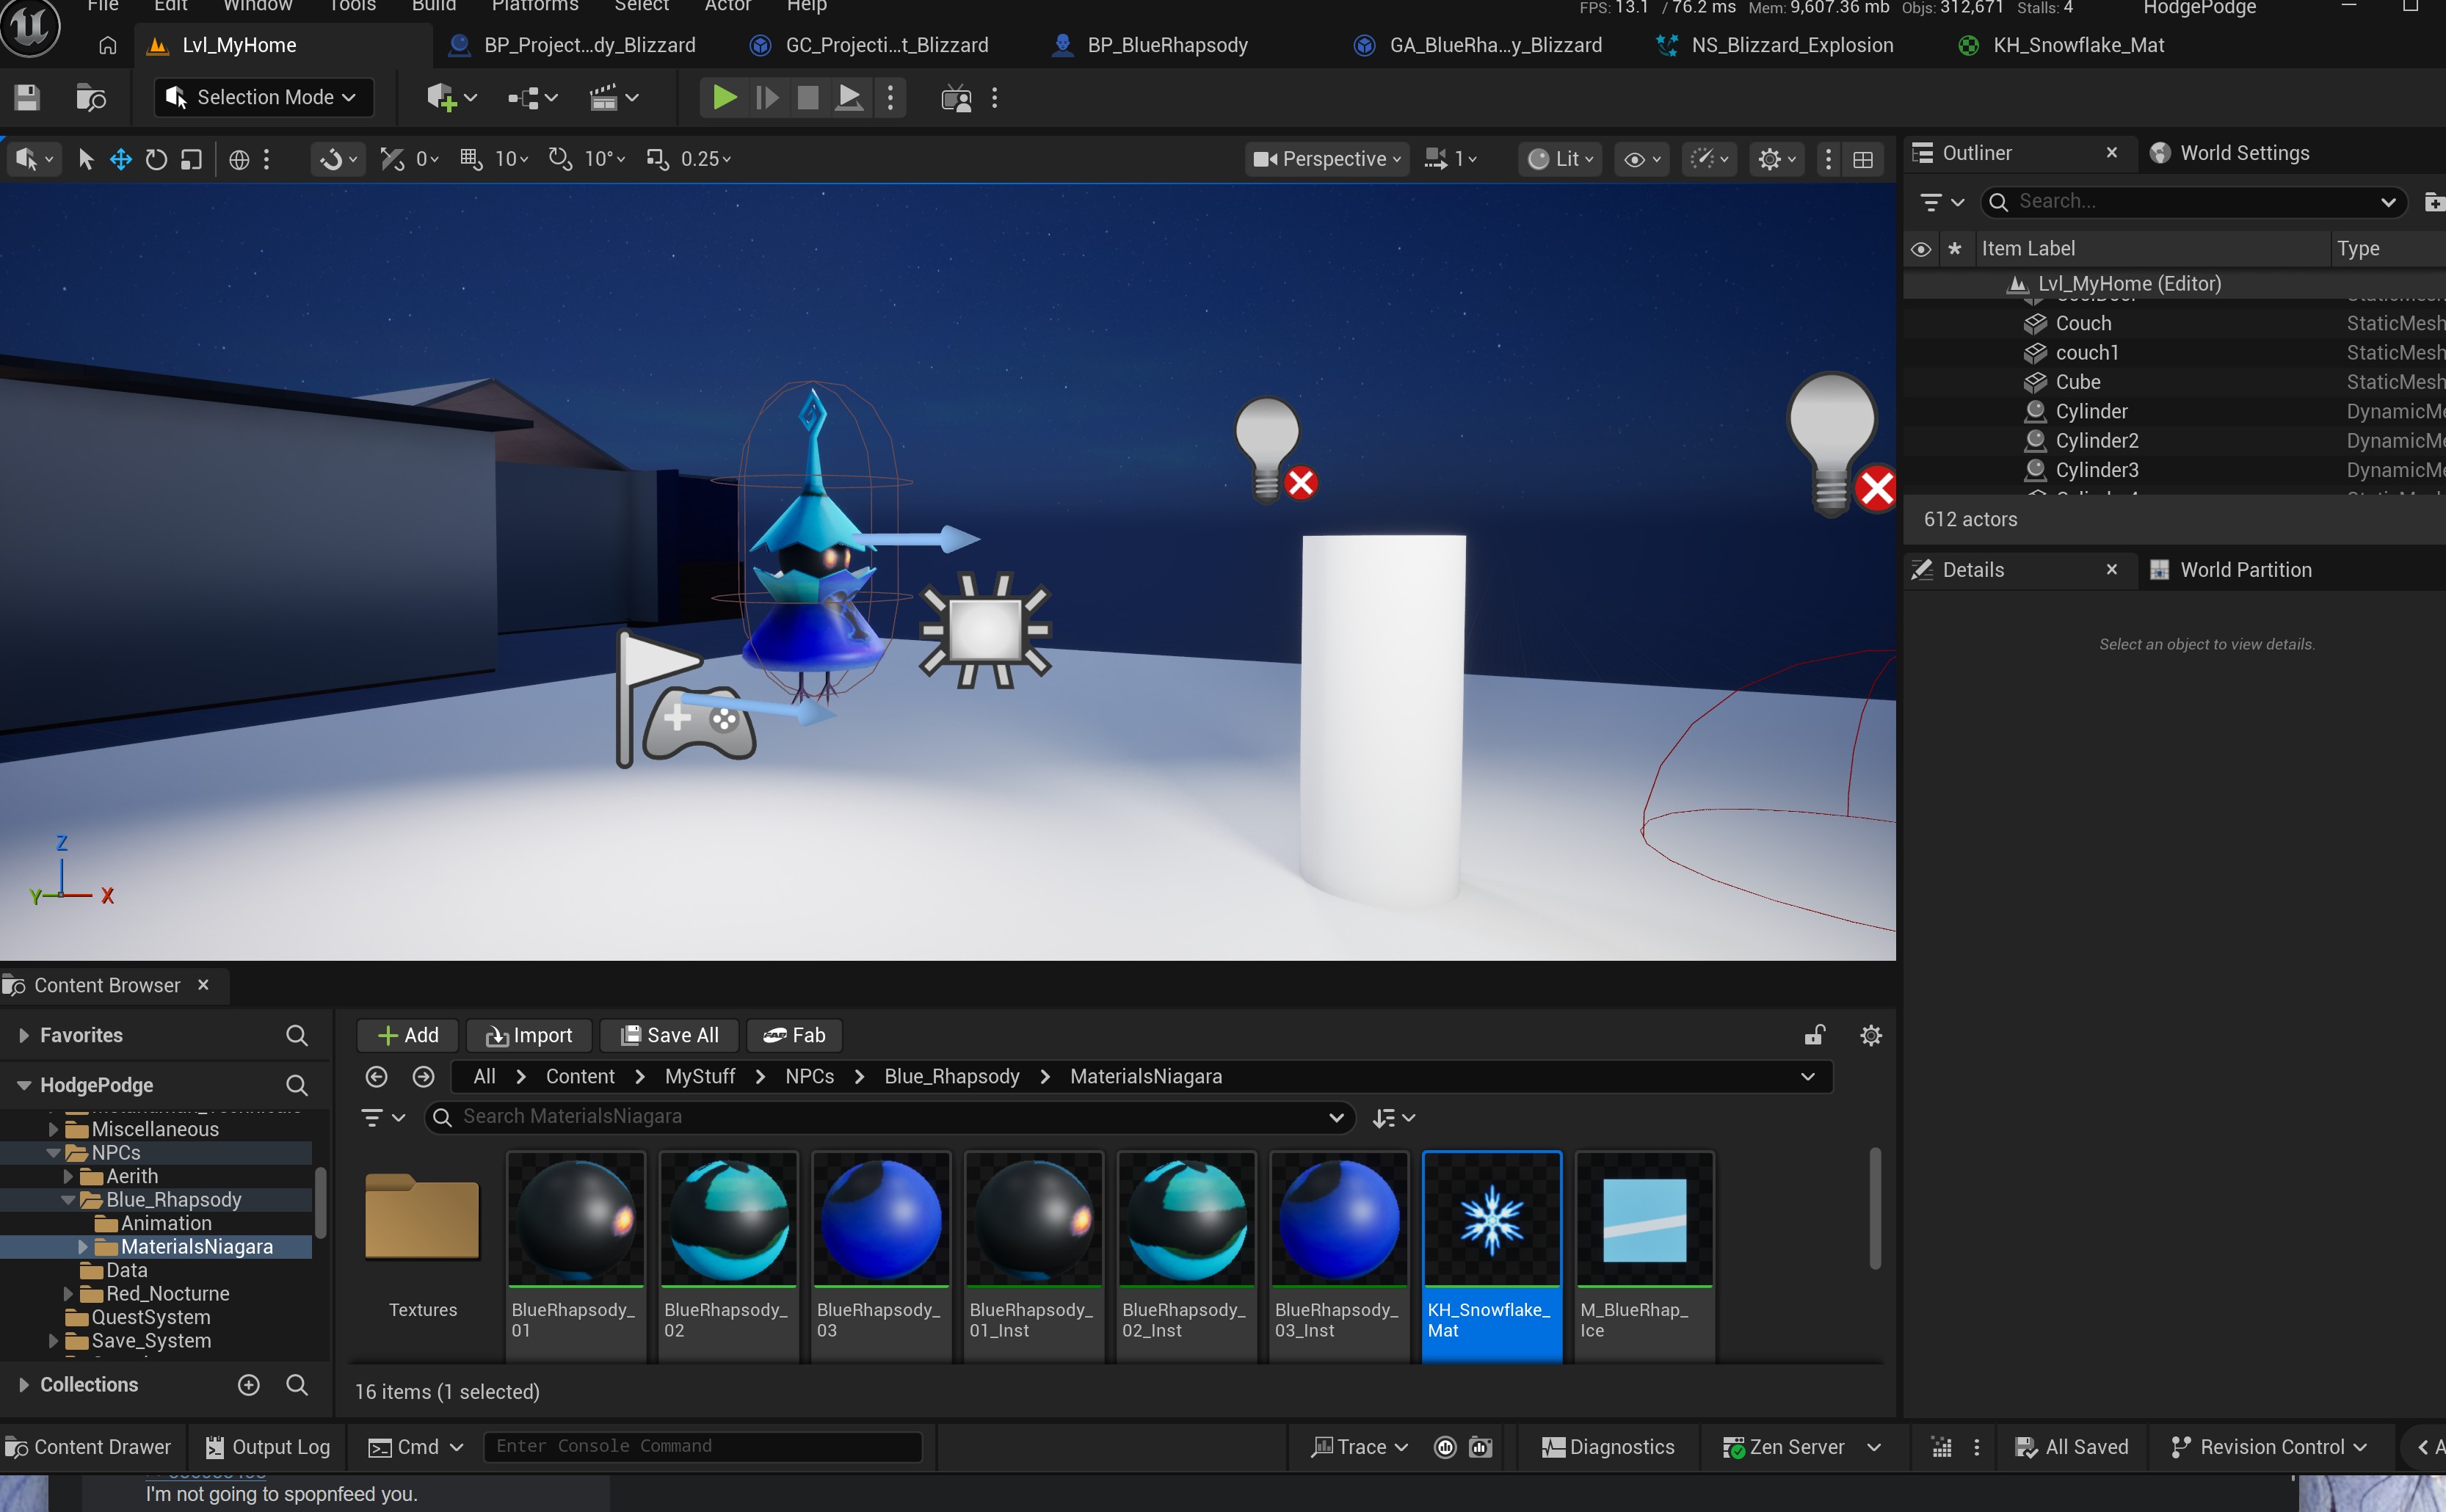Toggle grid snapping in viewport

pyautogui.click(x=471, y=159)
